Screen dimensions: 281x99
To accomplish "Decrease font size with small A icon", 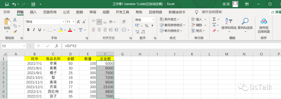I will pyautogui.click(x=84, y=22).
